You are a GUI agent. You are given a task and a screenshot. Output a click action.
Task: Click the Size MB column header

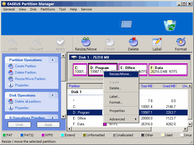point(146,86)
